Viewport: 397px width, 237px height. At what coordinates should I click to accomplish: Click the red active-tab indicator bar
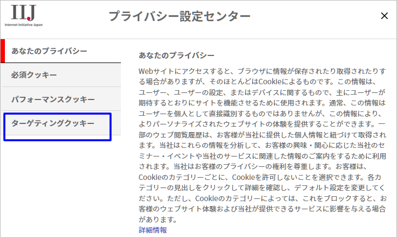[2, 51]
